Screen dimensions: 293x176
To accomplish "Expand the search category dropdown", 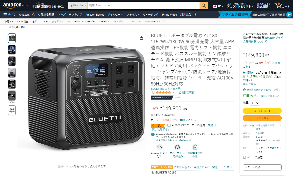I will tap(78, 6).
